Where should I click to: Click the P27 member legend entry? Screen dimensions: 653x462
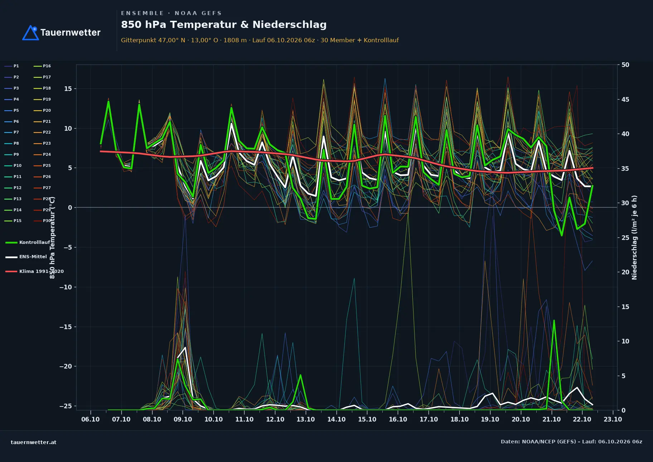click(42, 188)
